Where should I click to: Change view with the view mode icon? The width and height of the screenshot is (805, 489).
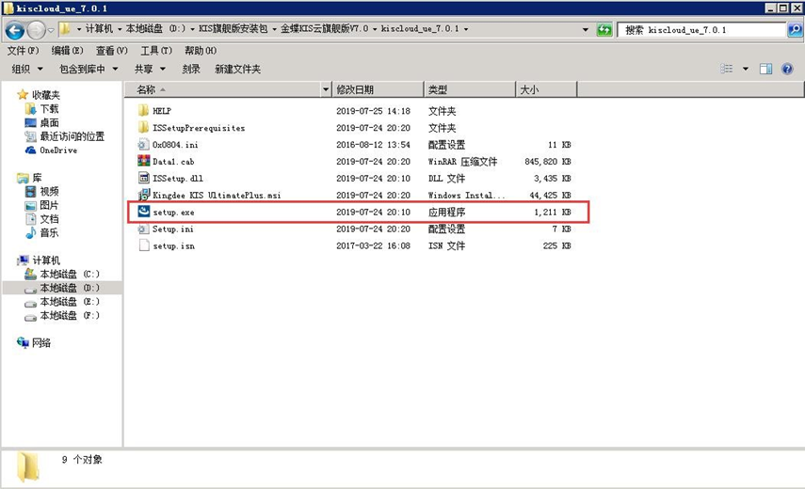(x=727, y=69)
